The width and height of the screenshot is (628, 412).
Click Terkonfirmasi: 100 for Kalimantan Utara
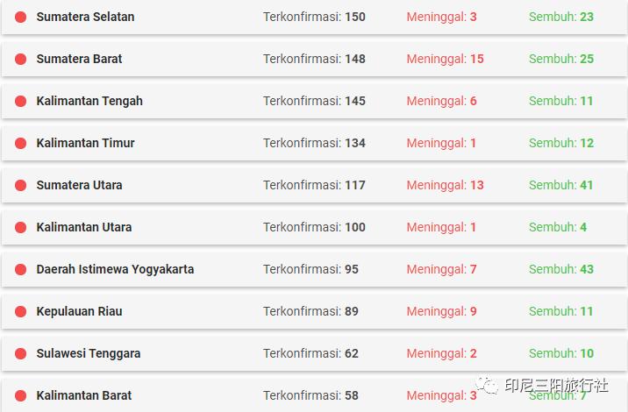314,227
